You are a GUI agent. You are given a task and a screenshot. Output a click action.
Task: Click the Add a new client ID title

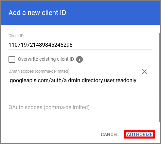(x=37, y=13)
